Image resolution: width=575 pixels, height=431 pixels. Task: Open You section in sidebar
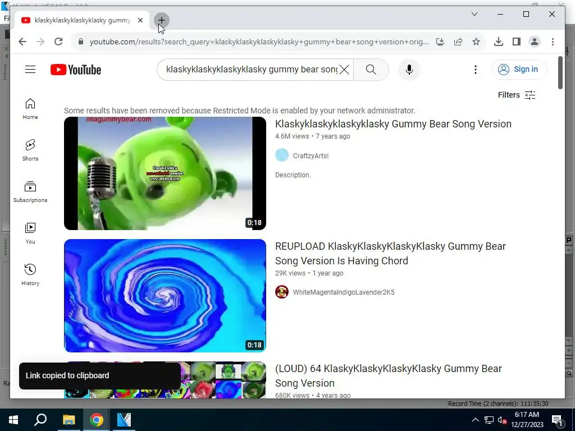(30, 233)
